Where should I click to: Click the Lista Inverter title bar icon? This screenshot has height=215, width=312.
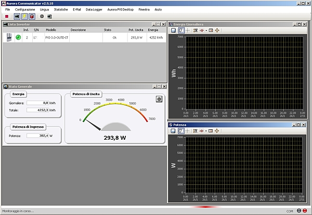coord(6,24)
